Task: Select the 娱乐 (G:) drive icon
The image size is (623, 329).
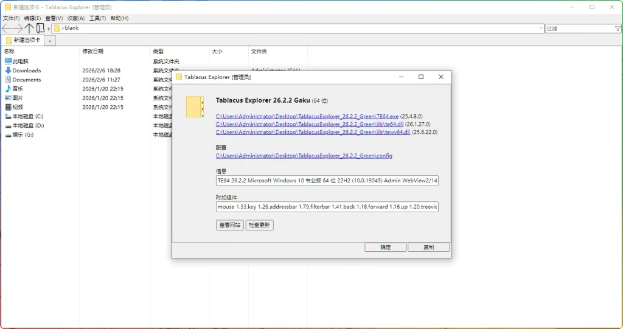Action: click(8, 134)
